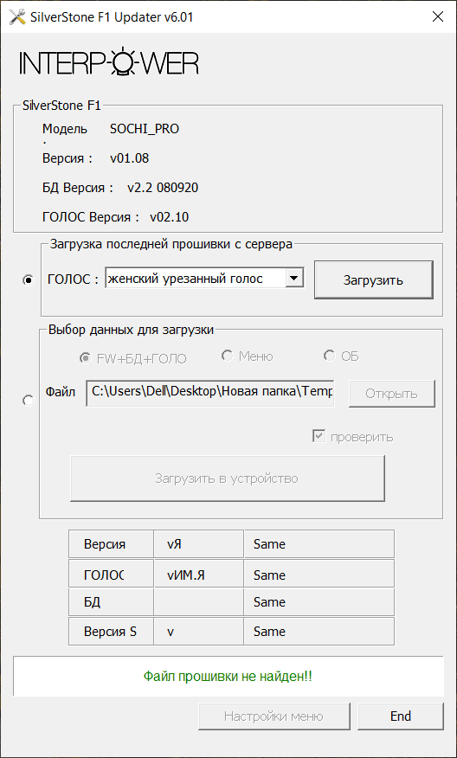Click the INTERPOWER logo
457x758 pixels.
(109, 61)
